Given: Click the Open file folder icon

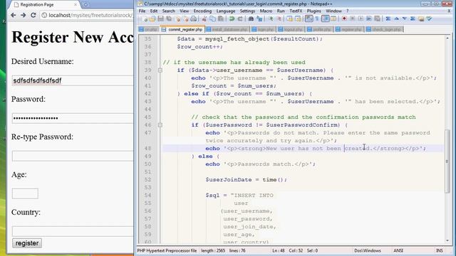Looking at the screenshot, I should [152, 19].
